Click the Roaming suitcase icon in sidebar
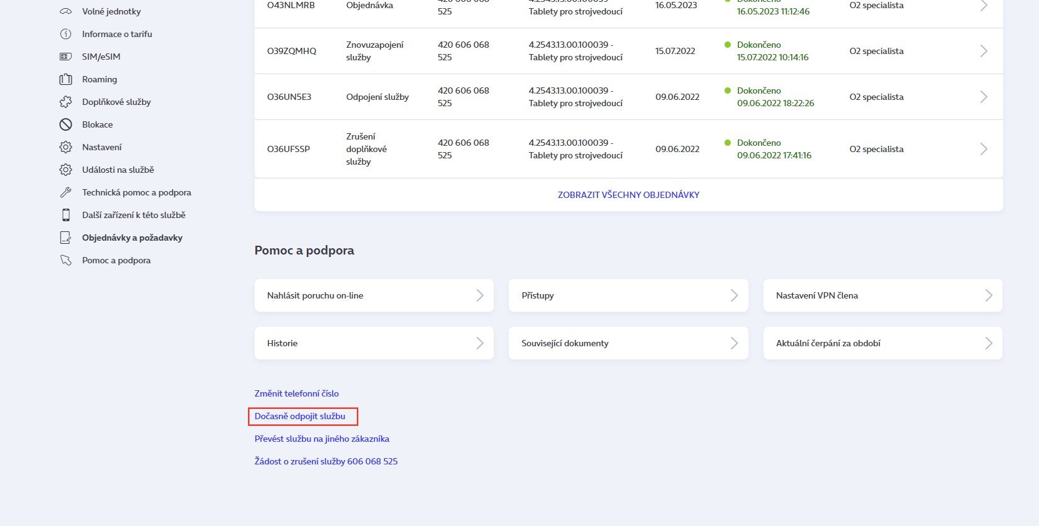The width and height of the screenshot is (1039, 526). (x=65, y=79)
